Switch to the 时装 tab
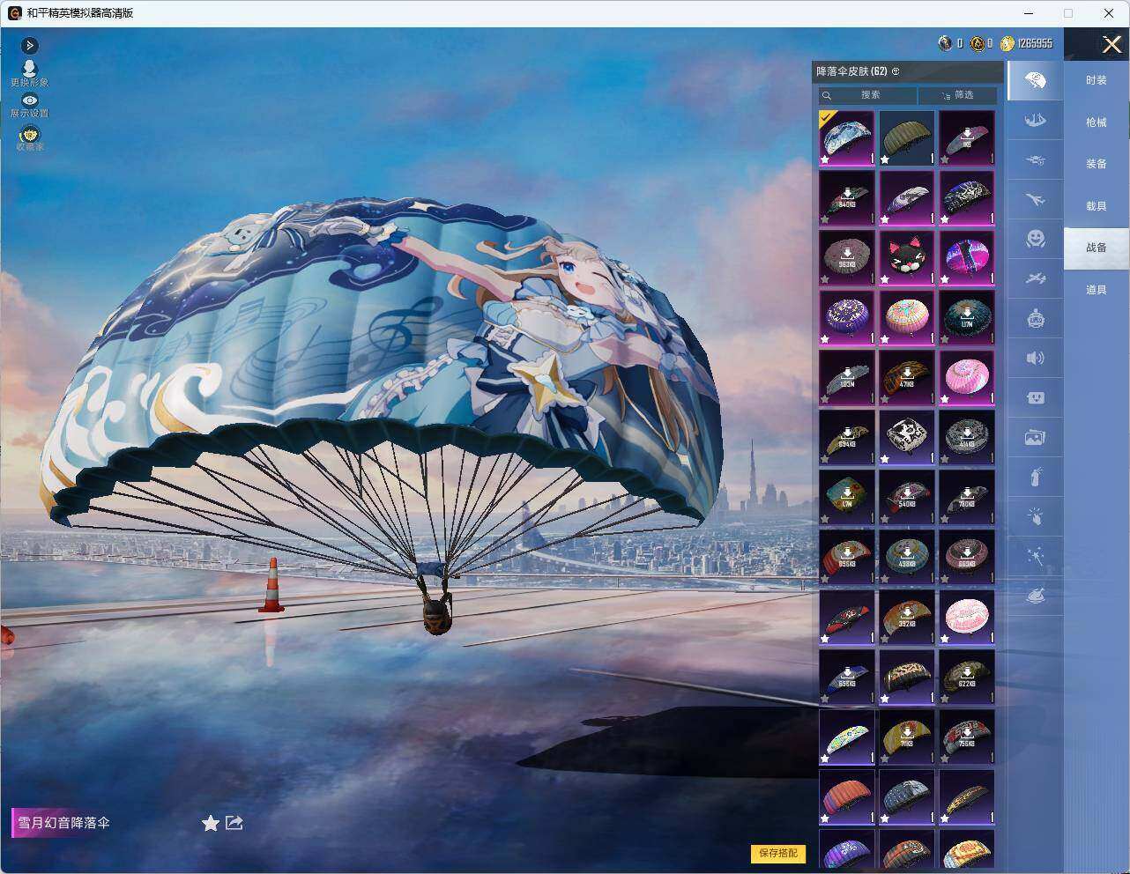 1097,80
